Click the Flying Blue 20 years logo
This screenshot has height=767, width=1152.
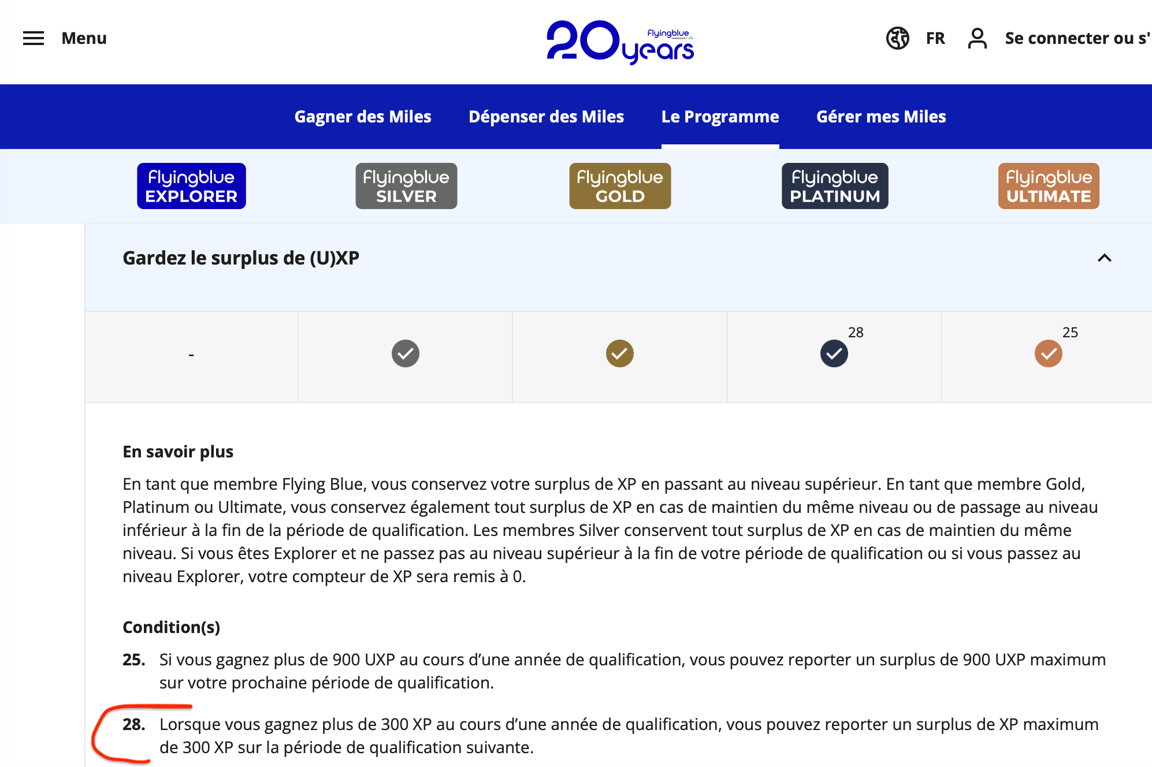[620, 42]
